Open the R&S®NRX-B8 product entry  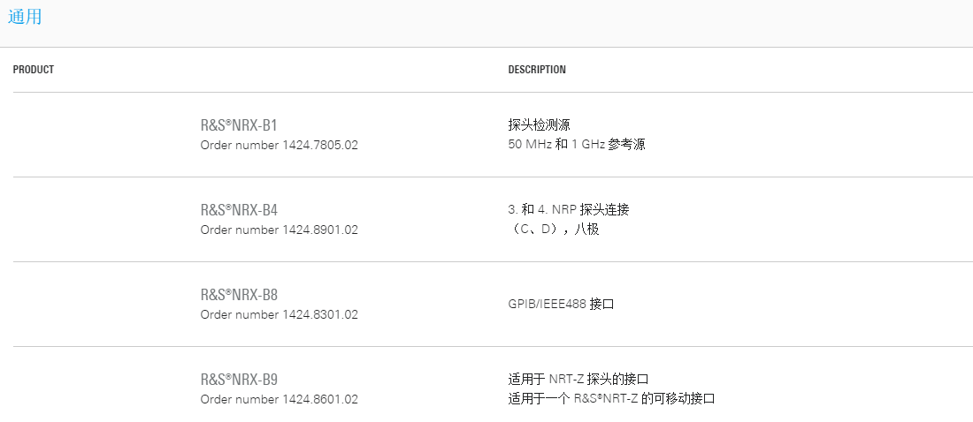[239, 295]
